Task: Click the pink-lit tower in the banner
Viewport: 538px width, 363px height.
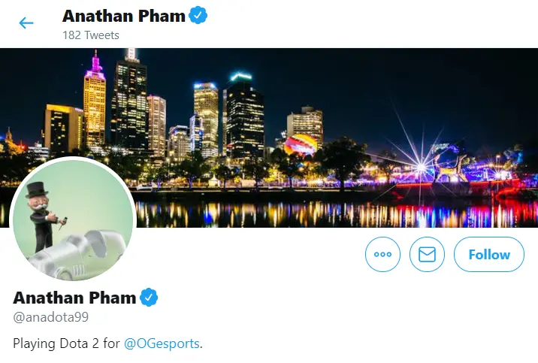Action: [95, 99]
